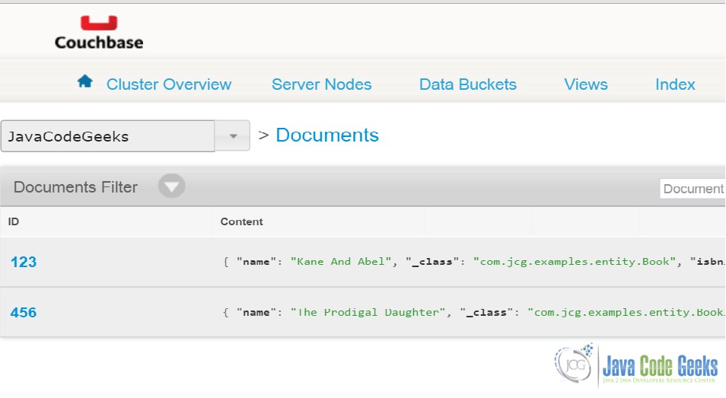This screenshot has width=726, height=398.
Task: Open the Views tab
Action: (586, 84)
